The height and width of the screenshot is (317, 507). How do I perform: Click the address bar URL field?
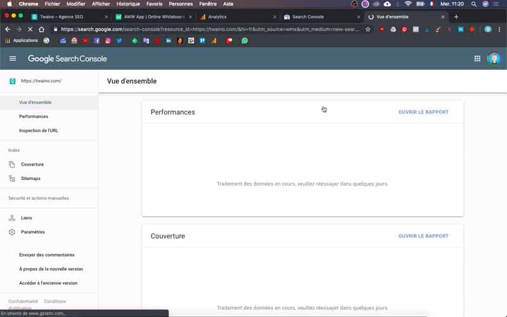pos(210,29)
